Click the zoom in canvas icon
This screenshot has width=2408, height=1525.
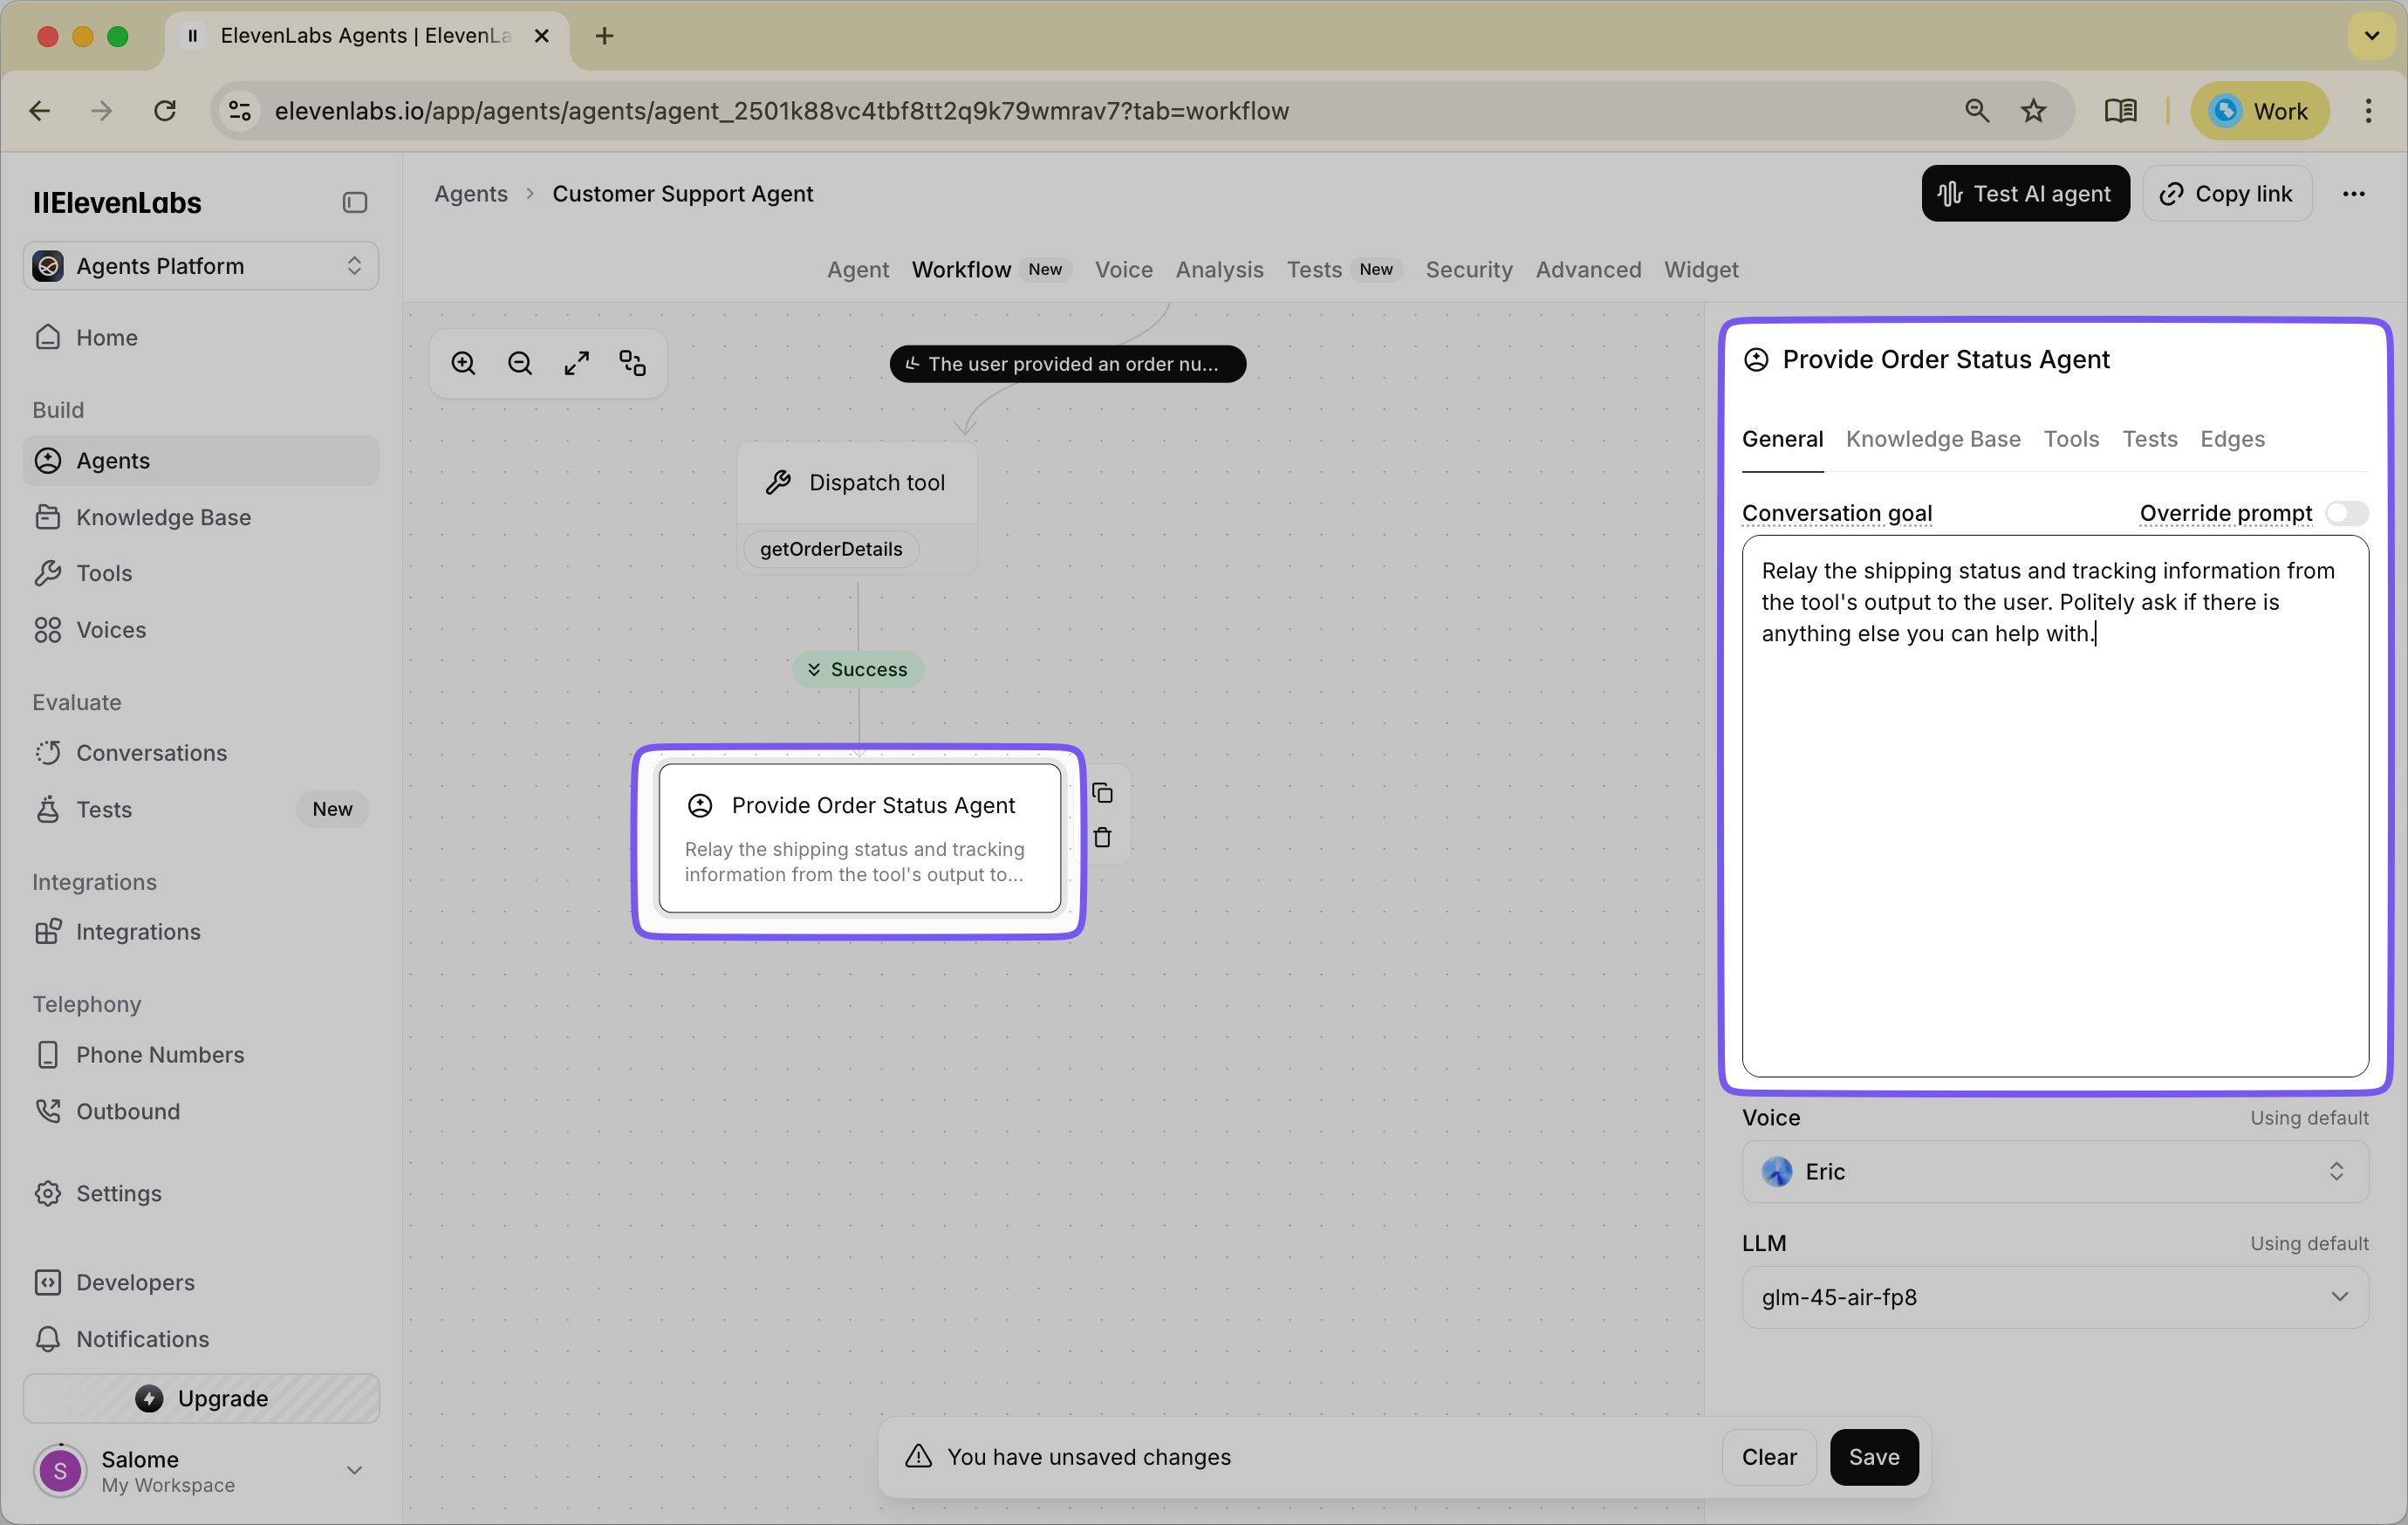pos(463,362)
